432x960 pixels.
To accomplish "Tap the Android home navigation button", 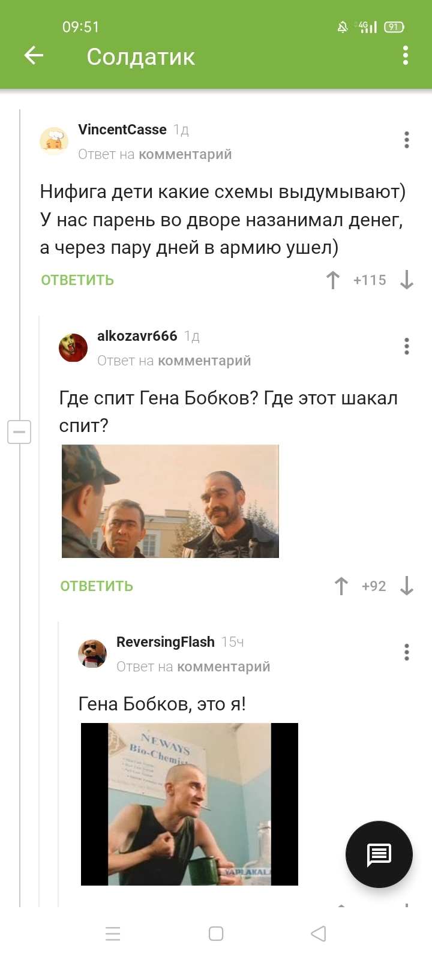I will (x=216, y=934).
